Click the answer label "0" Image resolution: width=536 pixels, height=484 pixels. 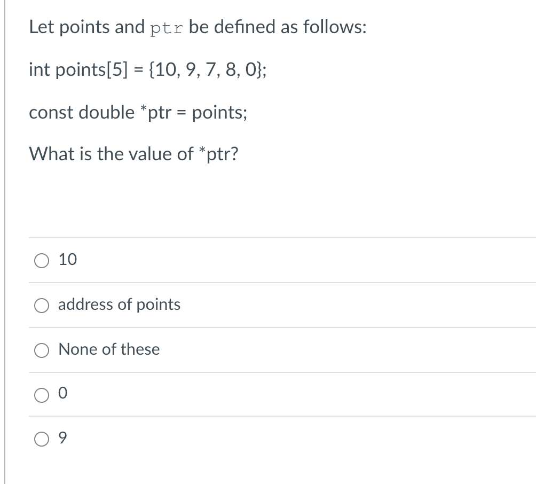click(63, 394)
